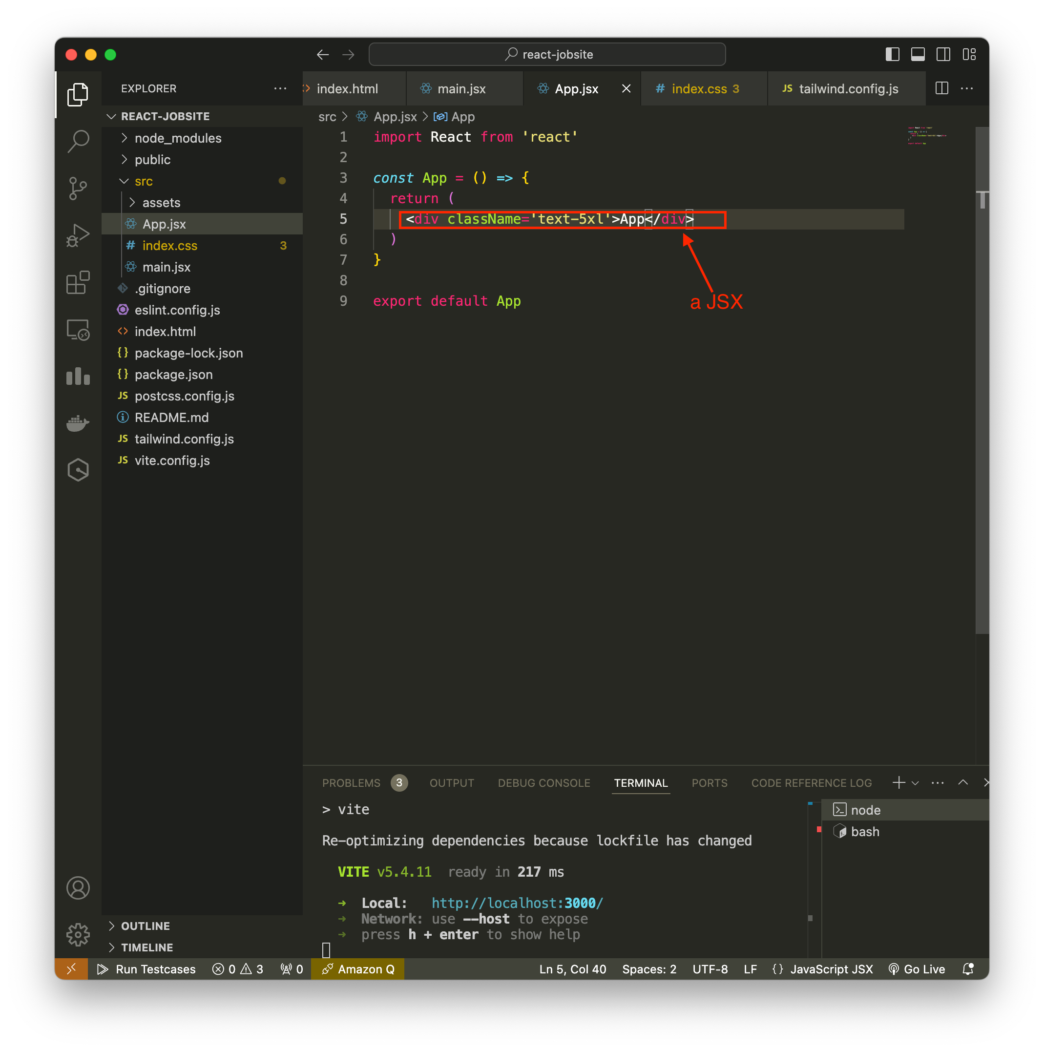
Task: Customize layout icon in title bar
Action: tap(969, 54)
